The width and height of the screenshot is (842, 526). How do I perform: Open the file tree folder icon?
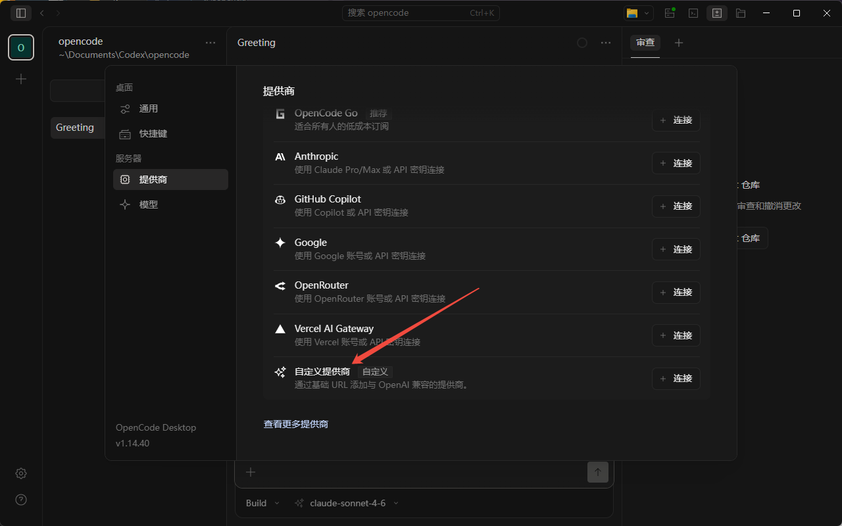[741, 13]
